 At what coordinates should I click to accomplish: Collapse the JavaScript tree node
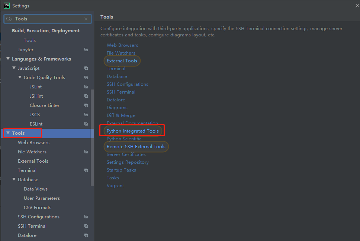click(14, 68)
